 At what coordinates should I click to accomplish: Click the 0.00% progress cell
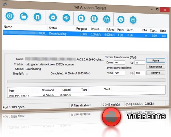[x=83, y=34]
